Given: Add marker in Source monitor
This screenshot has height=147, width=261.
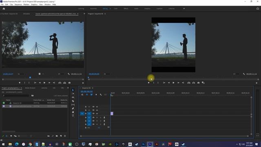Looking at the screenshot, I should 20,82.
